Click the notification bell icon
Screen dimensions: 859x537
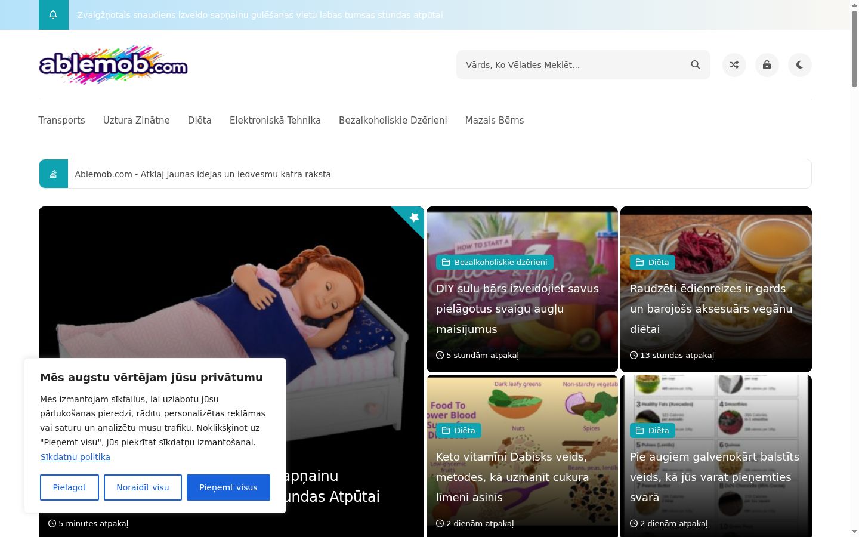click(53, 15)
